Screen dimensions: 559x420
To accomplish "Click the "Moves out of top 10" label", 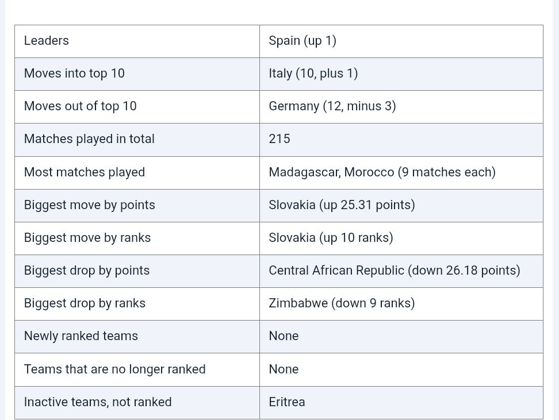I will coord(81,106).
